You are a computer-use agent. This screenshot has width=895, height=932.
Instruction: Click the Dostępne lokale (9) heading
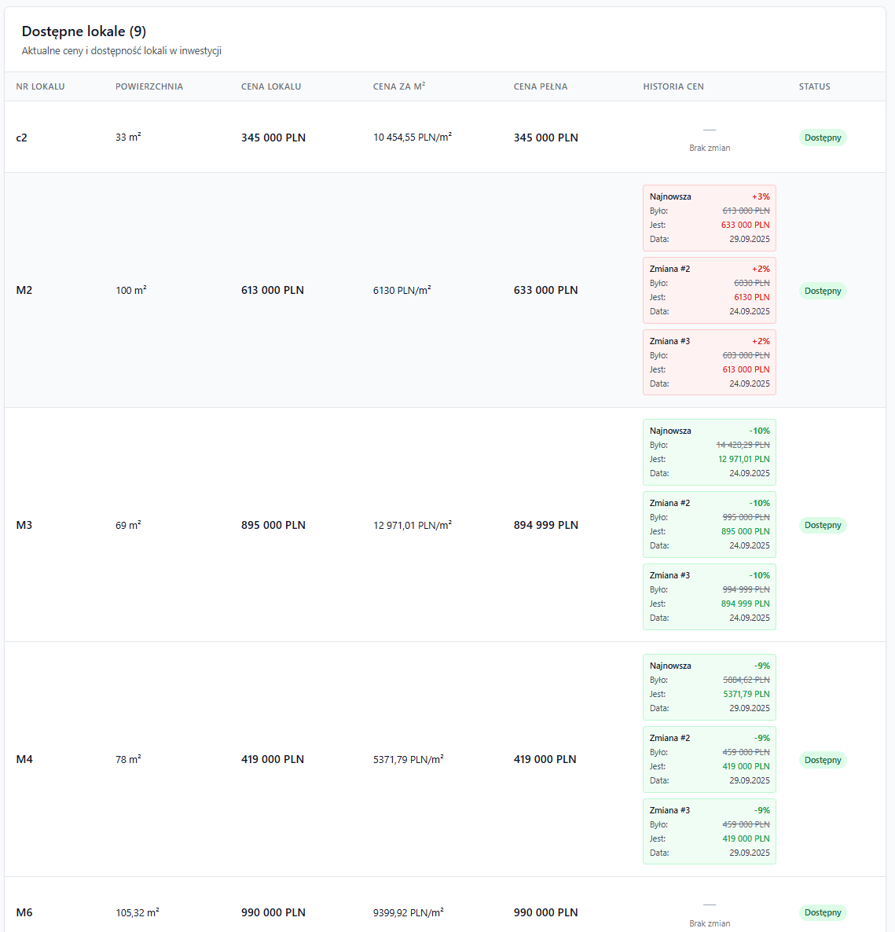tap(84, 31)
